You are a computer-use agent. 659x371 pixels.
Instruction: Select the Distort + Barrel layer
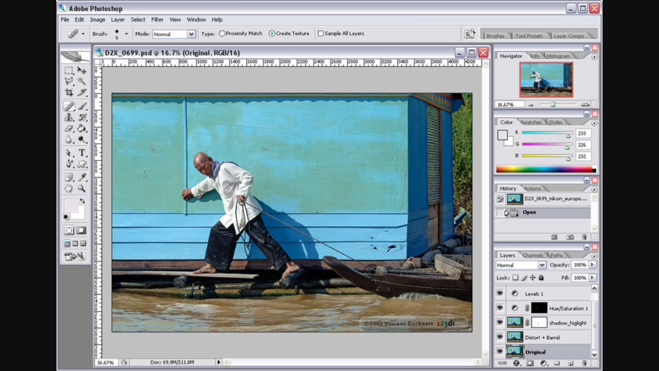(542, 337)
